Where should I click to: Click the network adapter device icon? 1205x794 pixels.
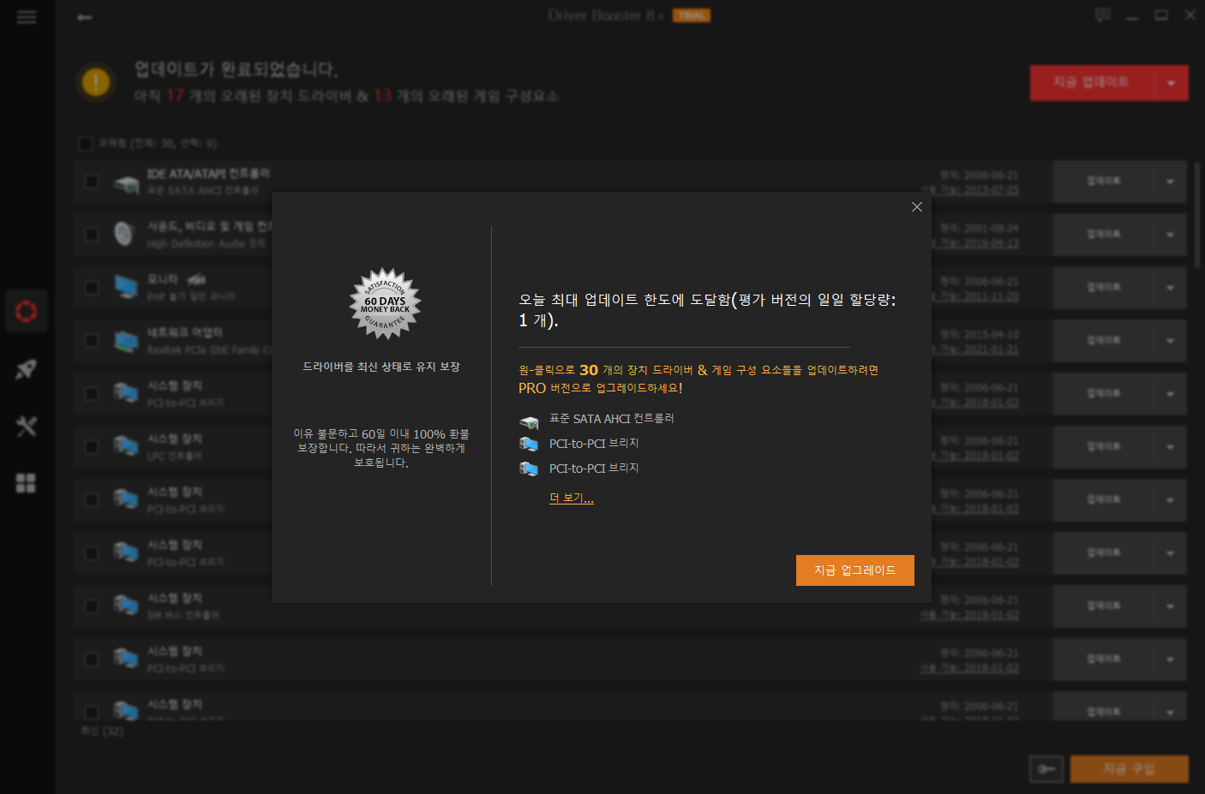(126, 341)
